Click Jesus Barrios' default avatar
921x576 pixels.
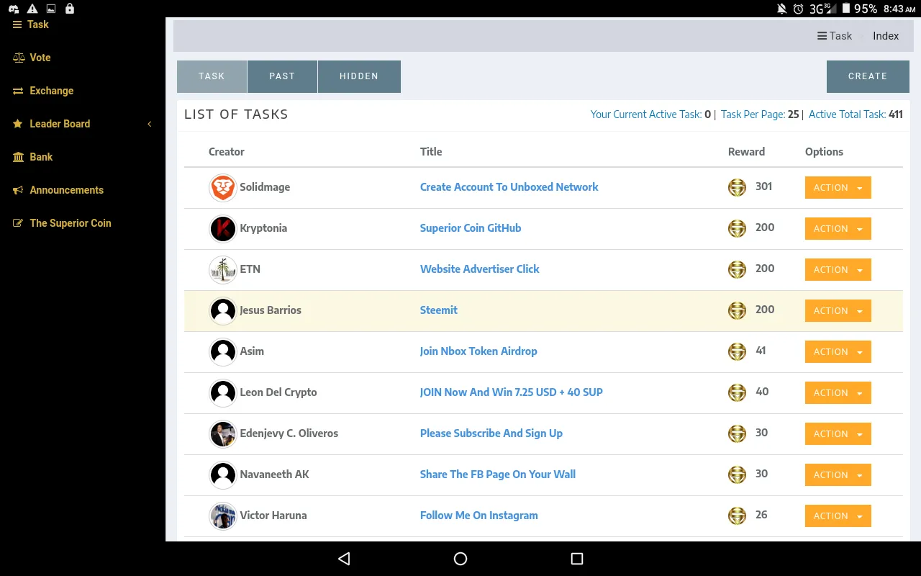click(223, 311)
